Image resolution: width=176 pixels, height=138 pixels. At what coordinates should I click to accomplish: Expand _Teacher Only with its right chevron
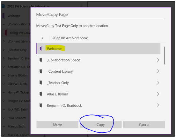click(158, 82)
